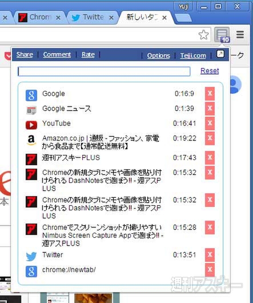Open the Options link
253x303 pixels.
point(158,56)
